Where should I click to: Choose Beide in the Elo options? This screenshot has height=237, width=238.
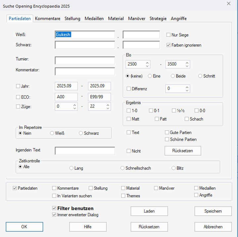173,76
